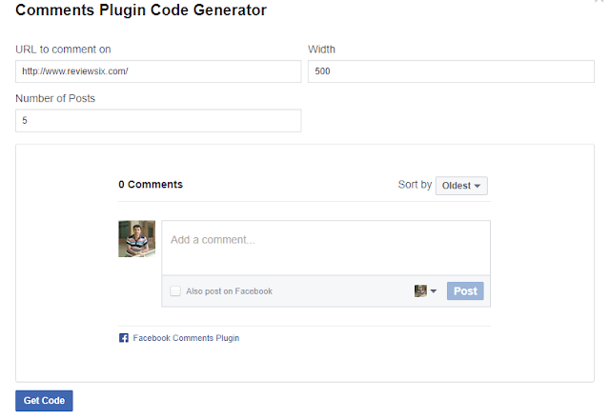Click the large profile picture thumbnail

[x=136, y=239]
